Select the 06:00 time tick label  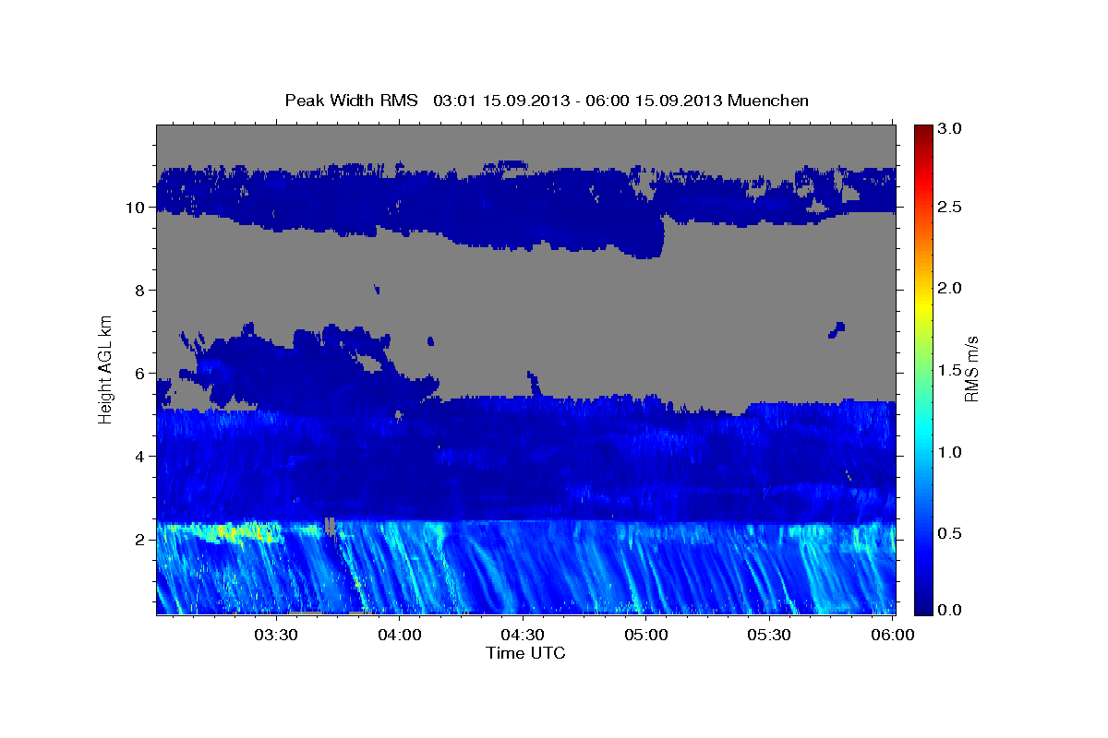[x=892, y=636]
